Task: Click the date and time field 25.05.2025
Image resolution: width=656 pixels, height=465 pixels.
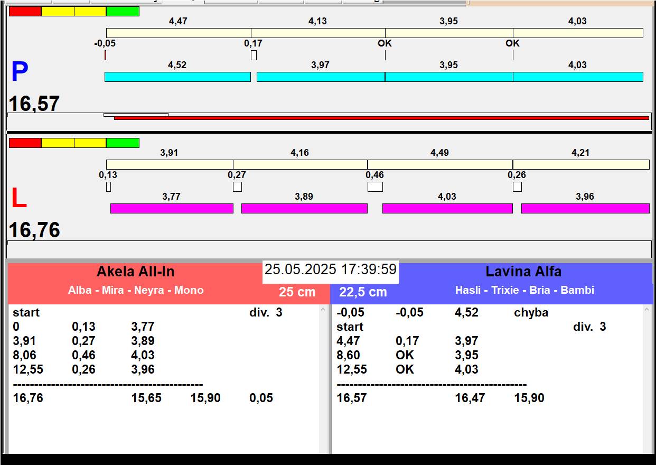Action: 330,269
